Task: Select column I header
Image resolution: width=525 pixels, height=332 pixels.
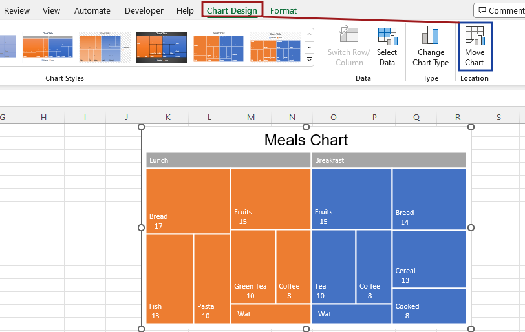Action: click(x=85, y=117)
